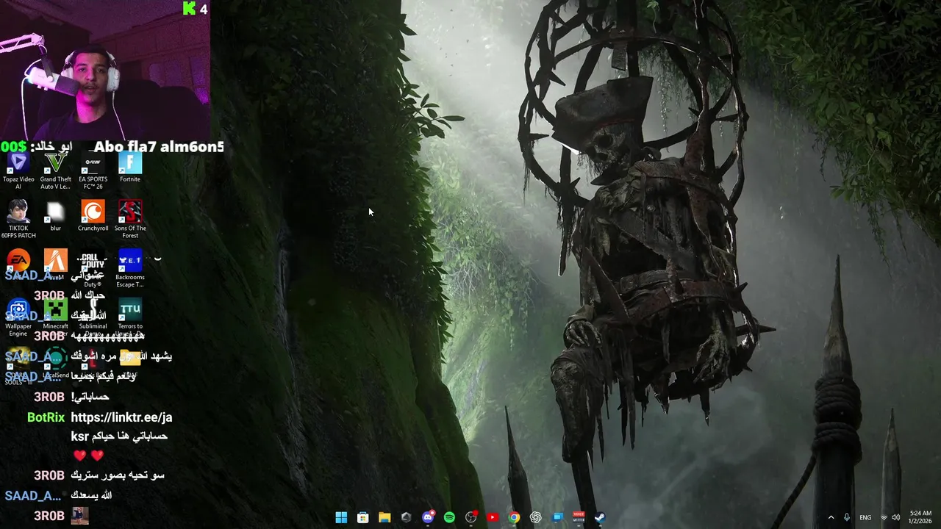This screenshot has height=529, width=941.
Task: Open the volume speaker tray icon
Action: click(895, 517)
